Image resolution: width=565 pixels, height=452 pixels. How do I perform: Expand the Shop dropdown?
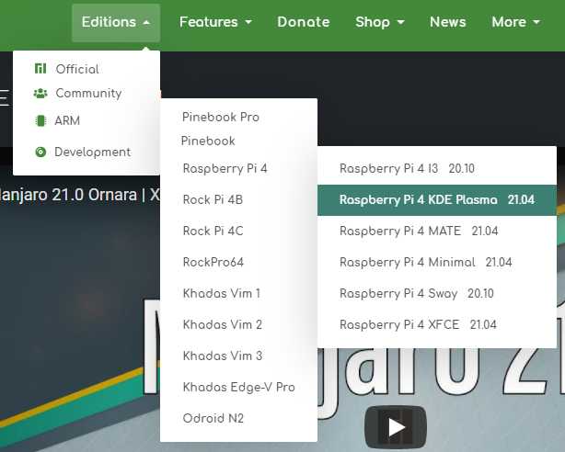coord(379,22)
